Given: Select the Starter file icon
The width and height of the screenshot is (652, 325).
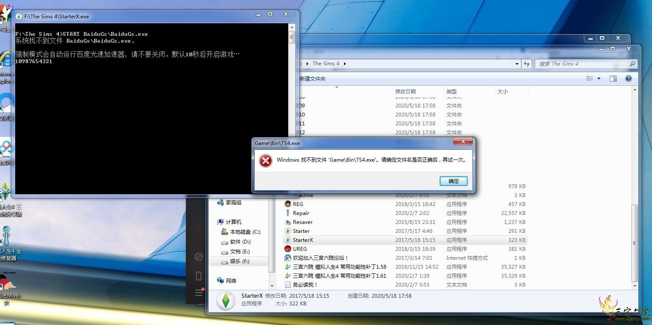Looking at the screenshot, I should coord(287,231).
